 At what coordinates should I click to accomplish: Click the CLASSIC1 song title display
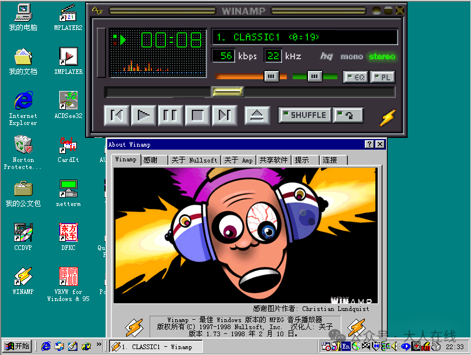pos(304,37)
